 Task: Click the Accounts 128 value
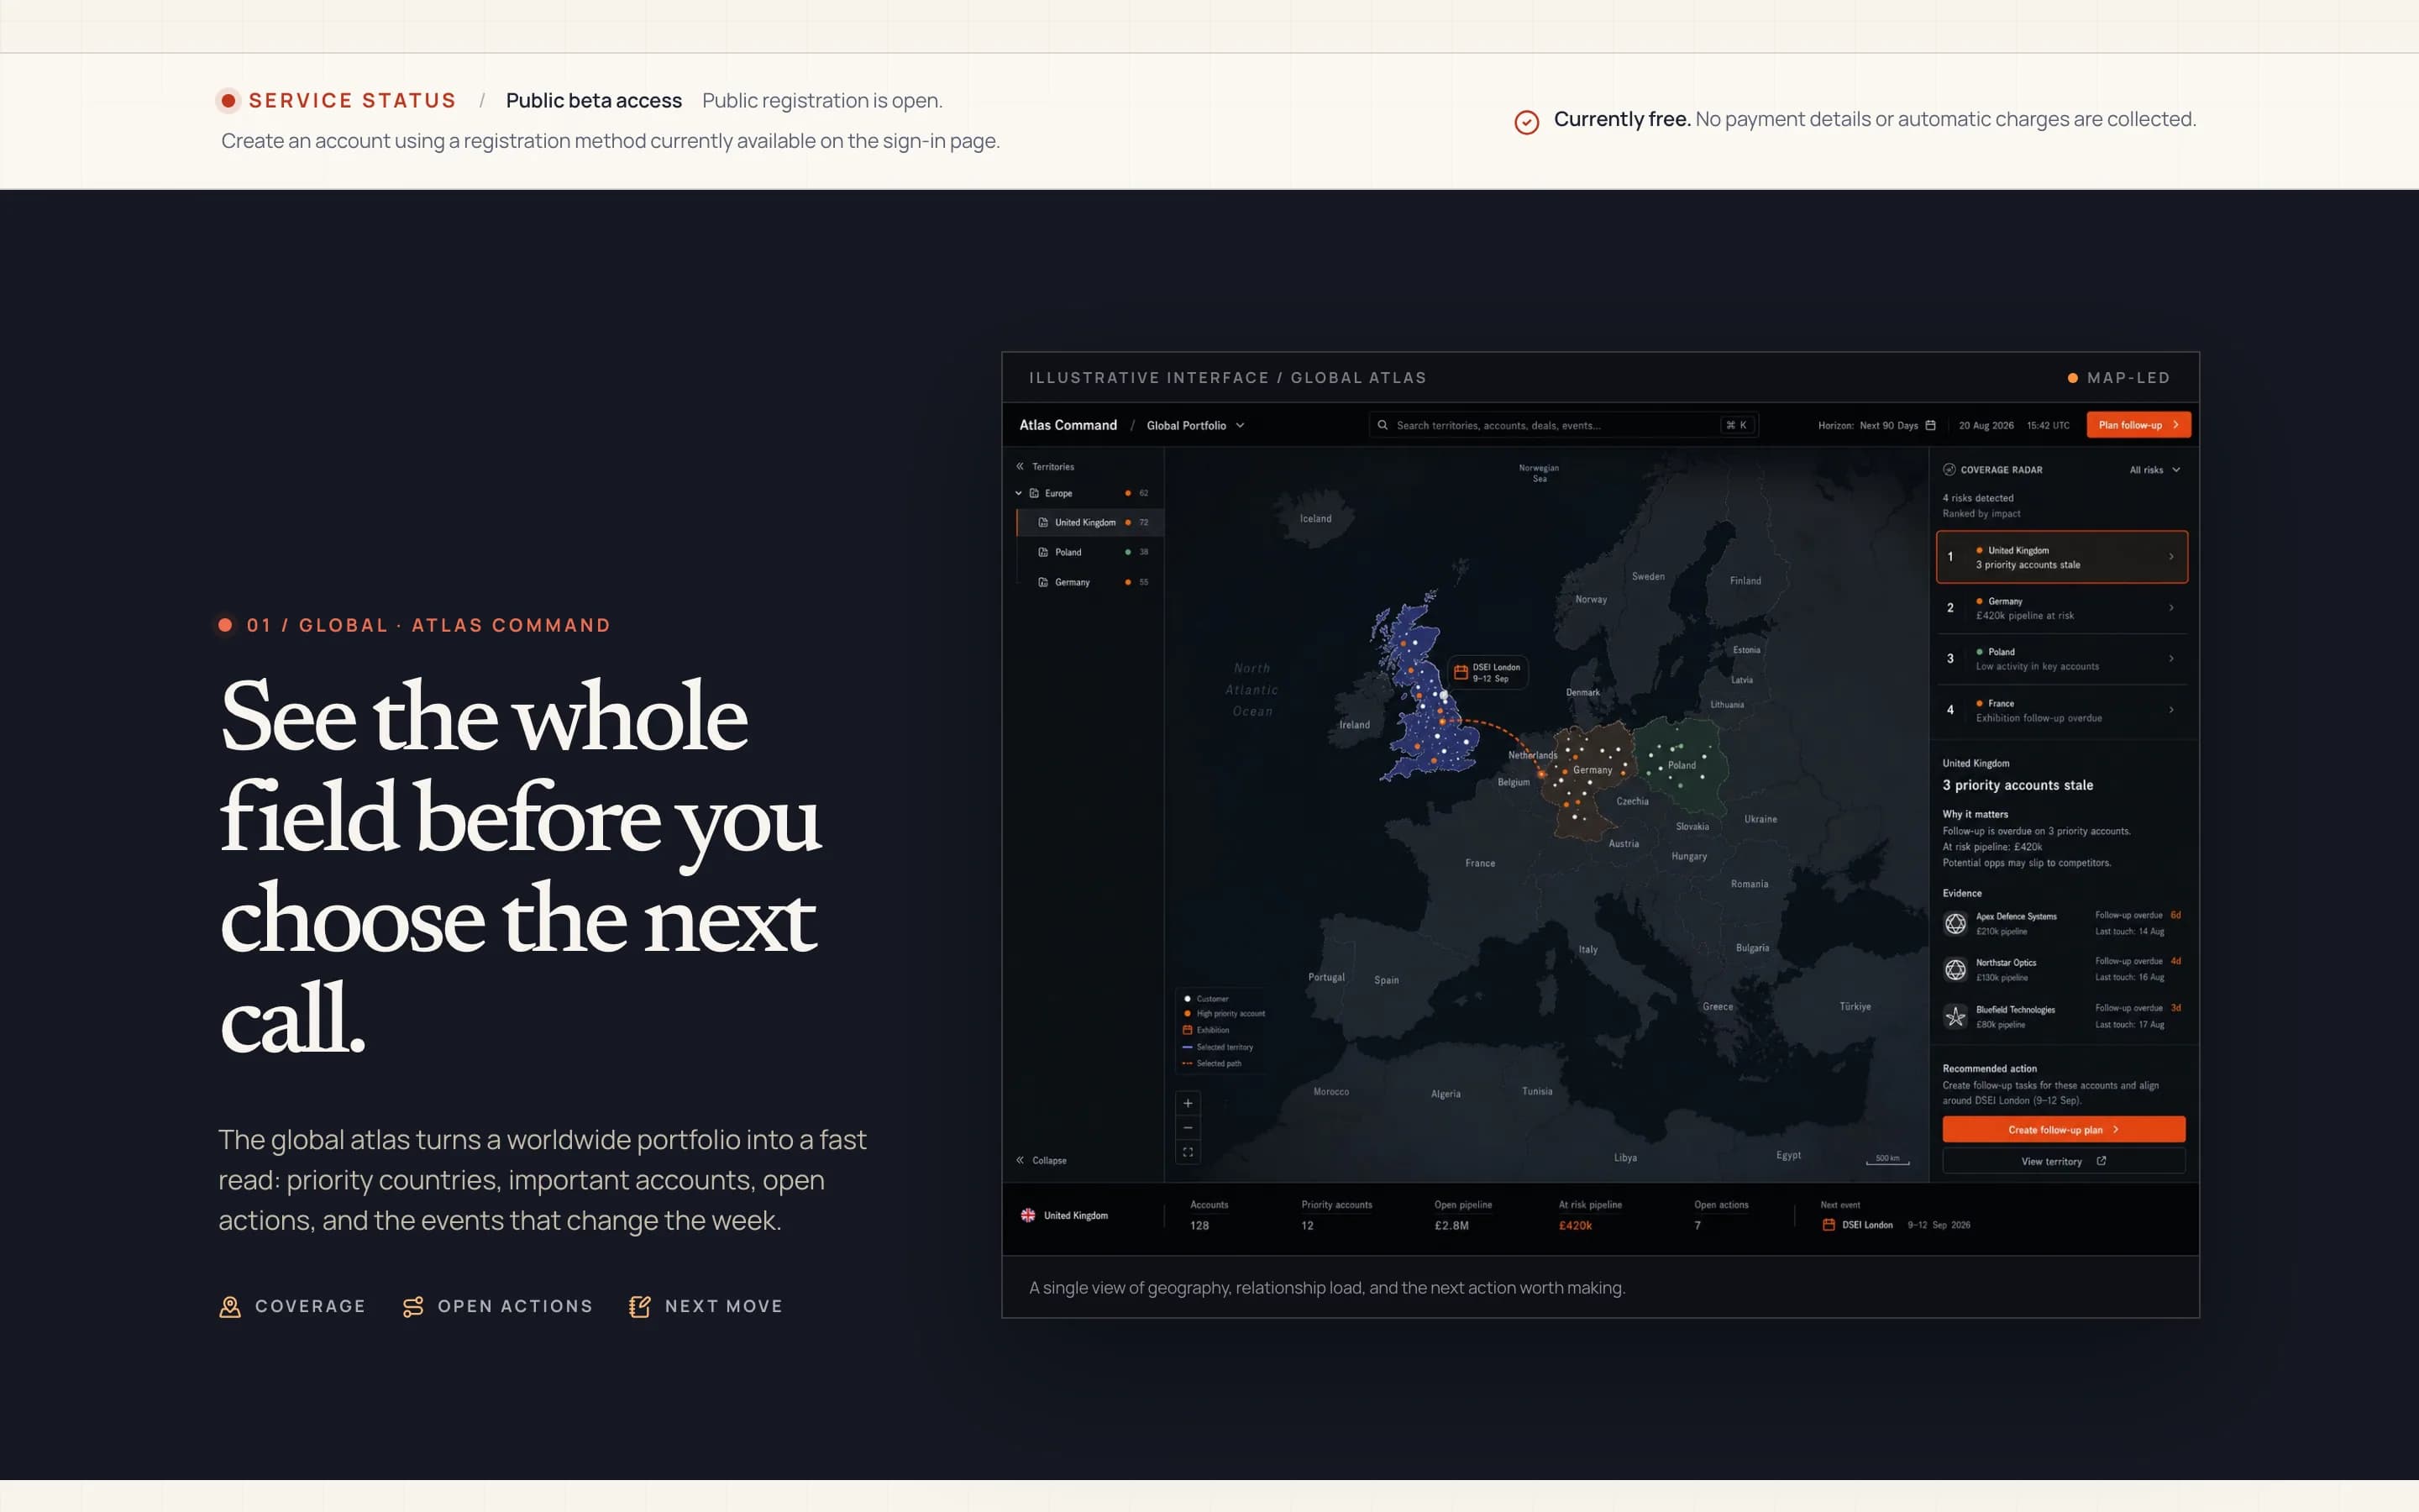tap(1199, 1226)
